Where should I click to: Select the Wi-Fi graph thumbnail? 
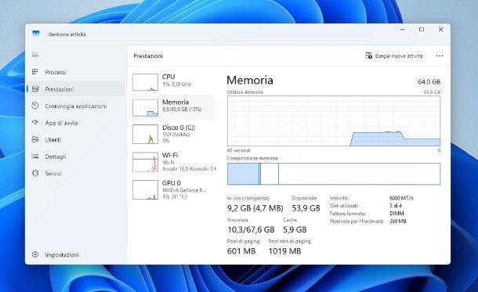[145, 162]
